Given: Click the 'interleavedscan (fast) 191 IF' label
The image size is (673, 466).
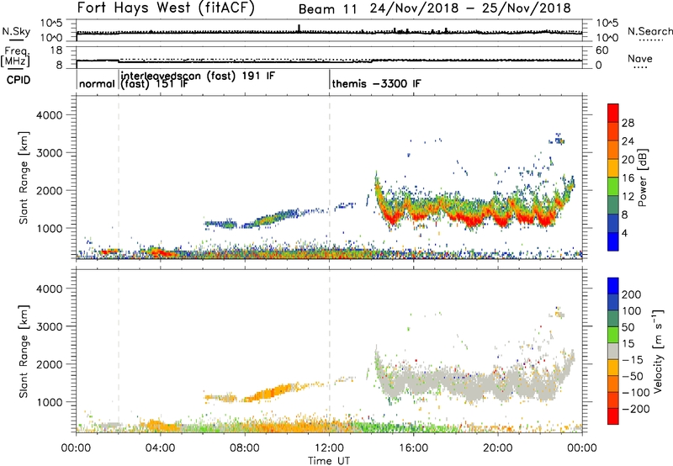Looking at the screenshot, I should (198, 76).
